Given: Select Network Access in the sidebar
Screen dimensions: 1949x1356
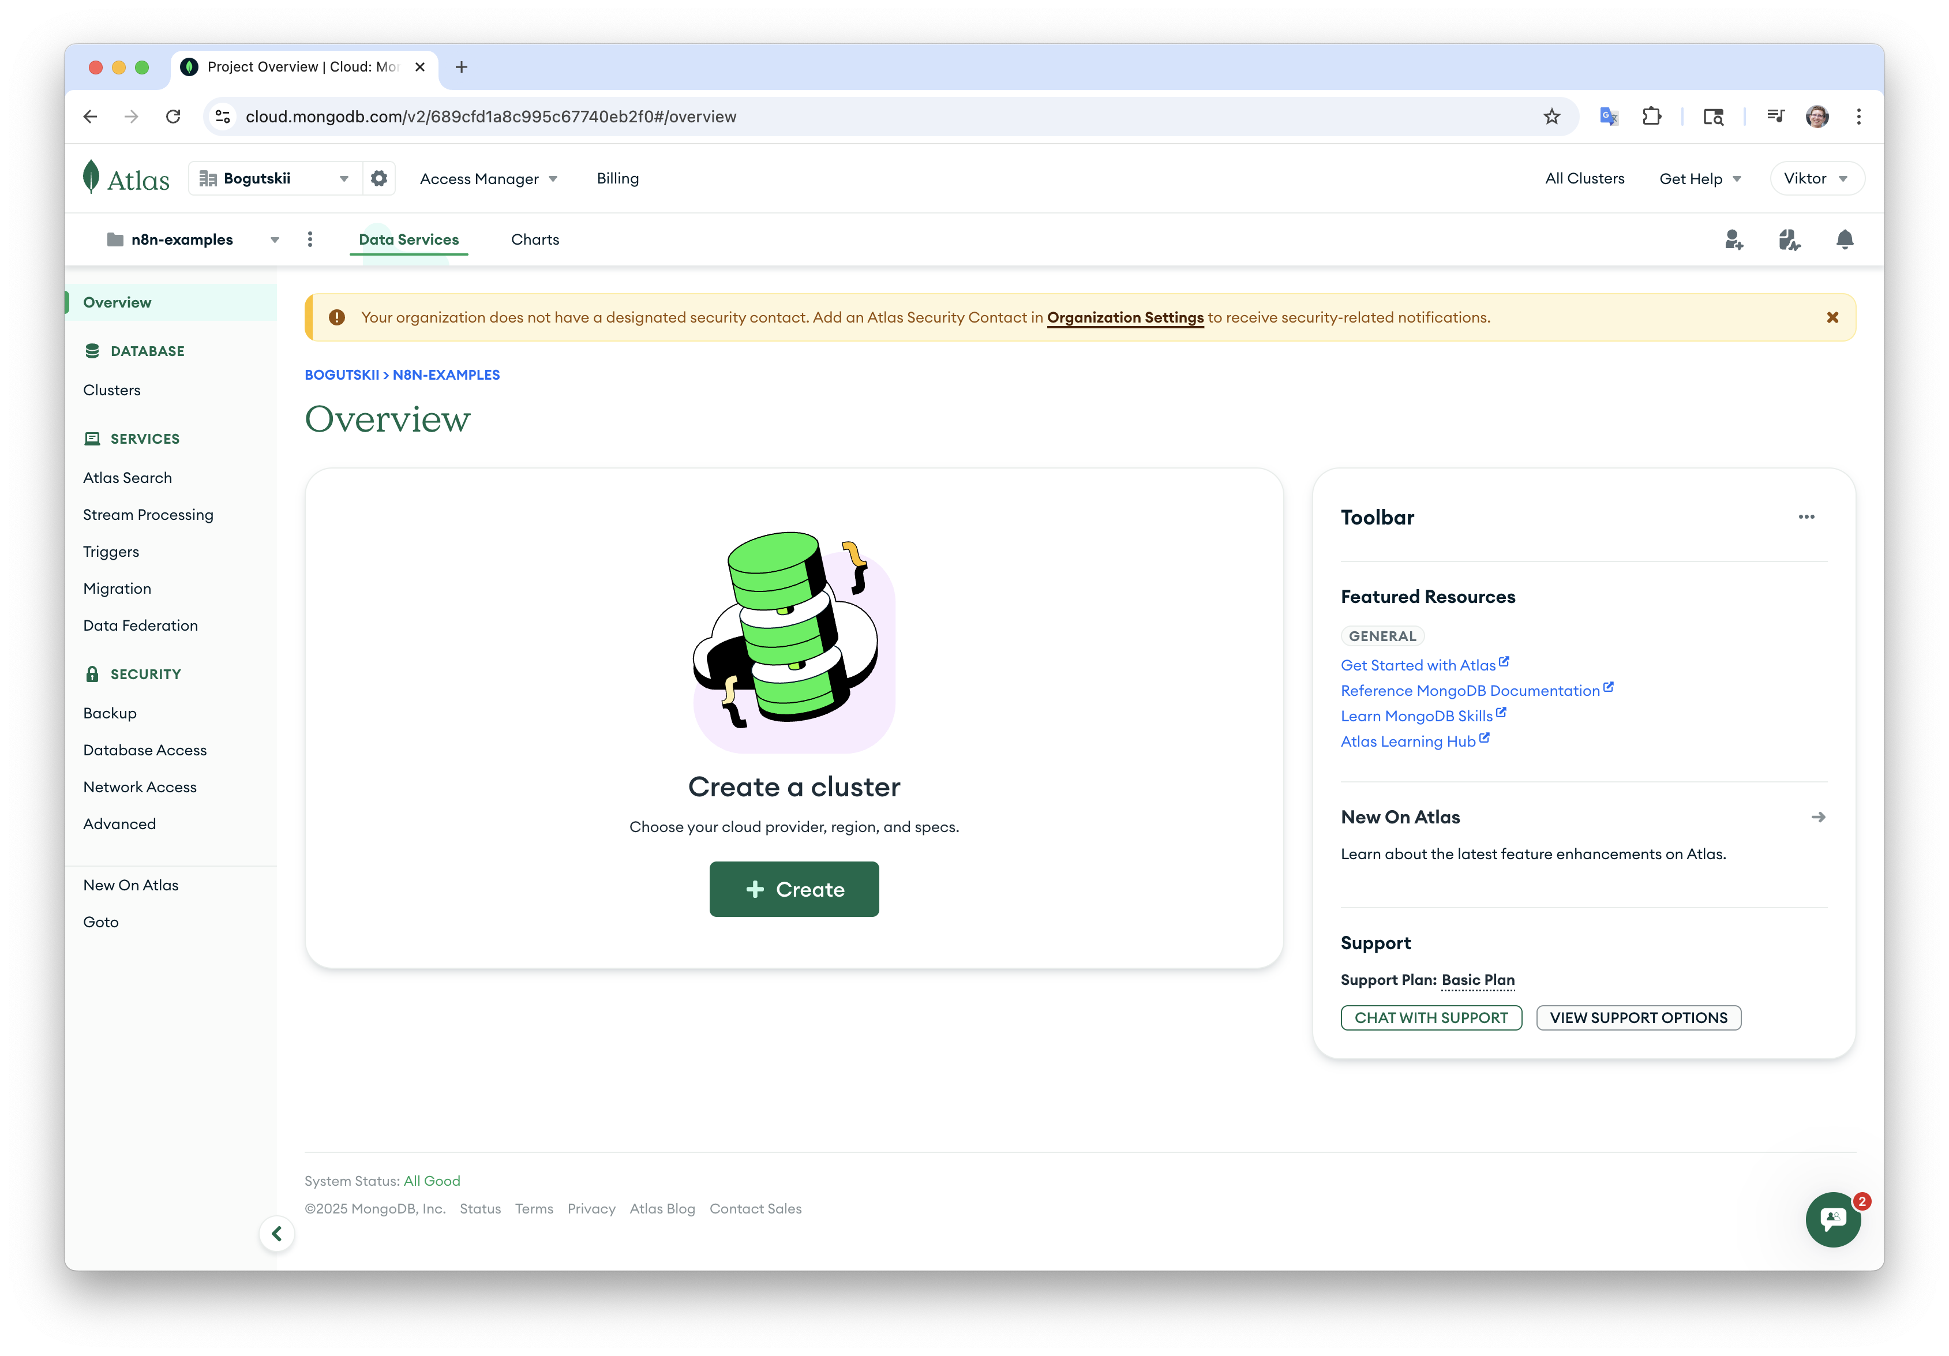Looking at the screenshot, I should pos(140,787).
